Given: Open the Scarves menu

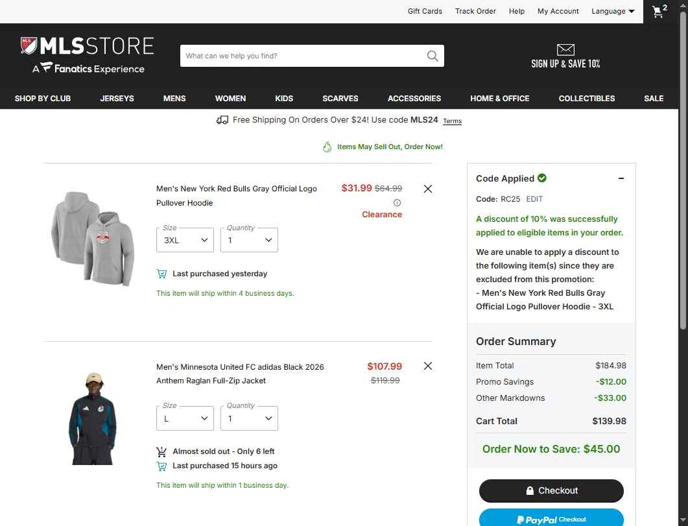Looking at the screenshot, I should 340,99.
